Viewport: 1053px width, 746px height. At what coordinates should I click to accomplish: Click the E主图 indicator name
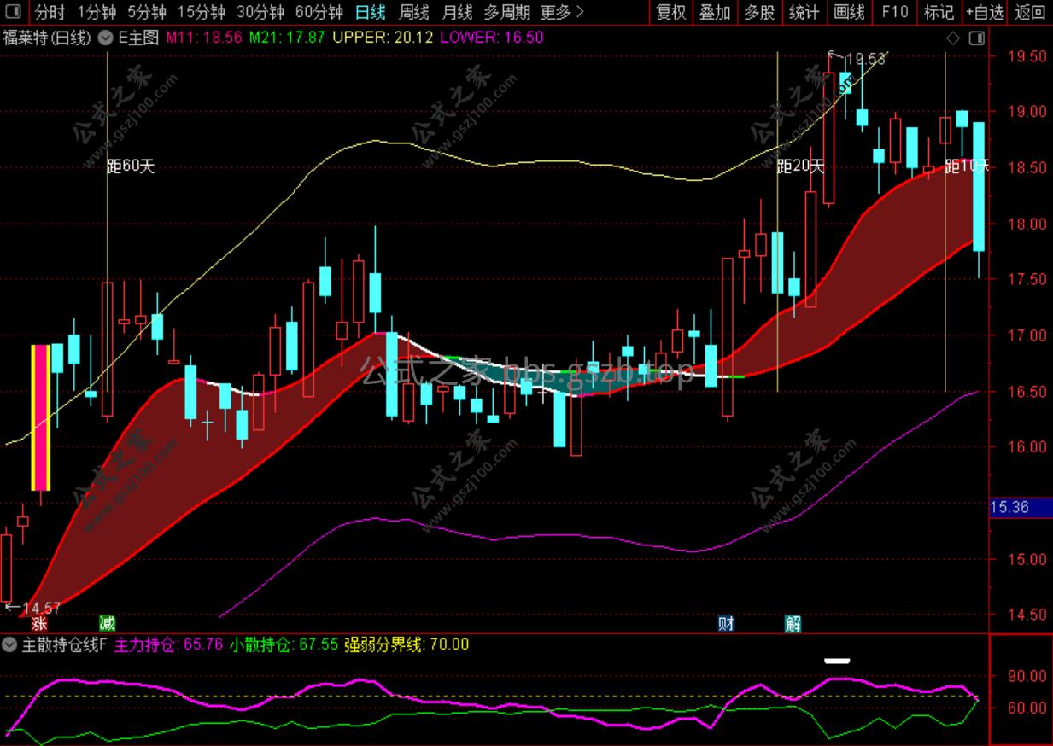coord(138,38)
